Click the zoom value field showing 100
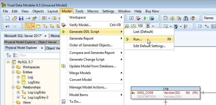This screenshot has width=216, height=105. click(x=141, y=26)
